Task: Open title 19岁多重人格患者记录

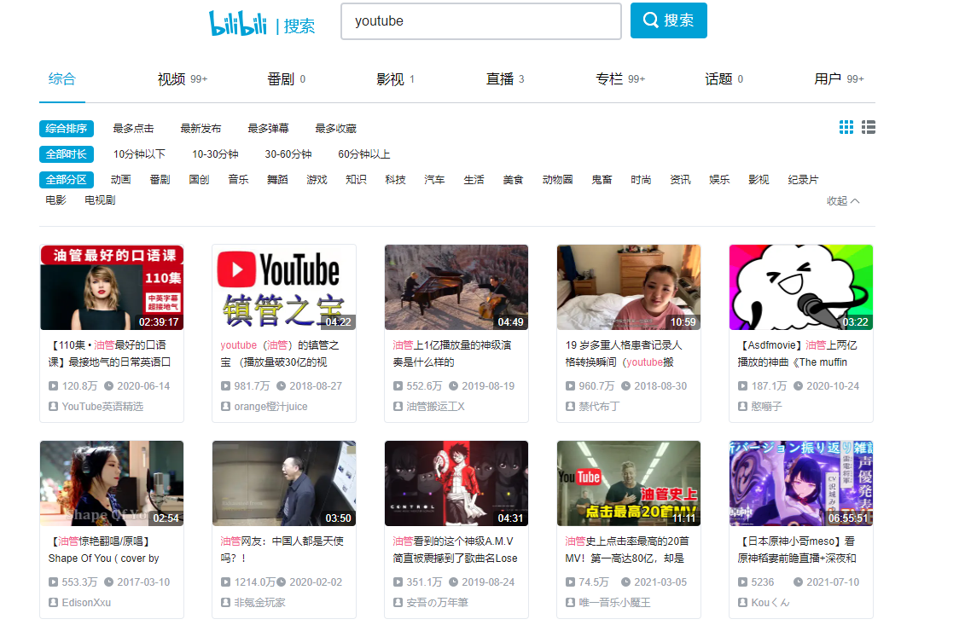Action: click(x=624, y=354)
